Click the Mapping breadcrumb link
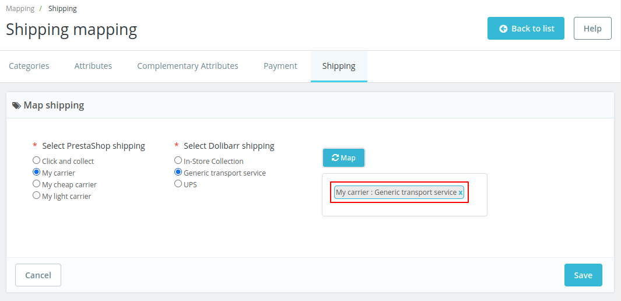This screenshot has height=301, width=621. [x=20, y=9]
